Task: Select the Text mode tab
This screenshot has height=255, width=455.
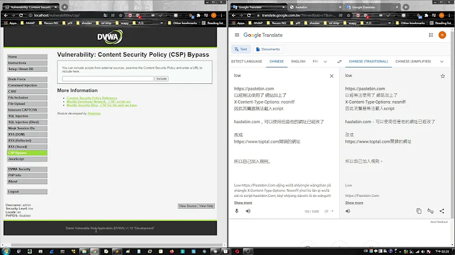Action: tap(241, 49)
